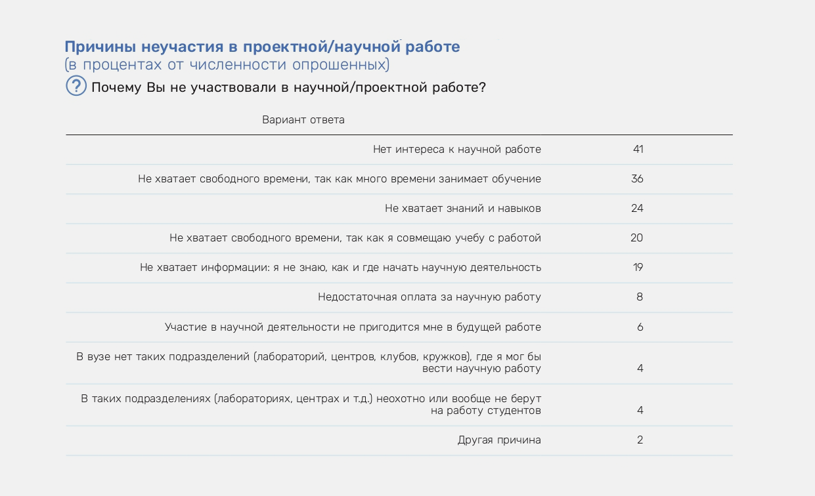This screenshot has height=496, width=815.
Task: Select the question text 'Почему Вы не участвовали'
Action: (x=288, y=87)
